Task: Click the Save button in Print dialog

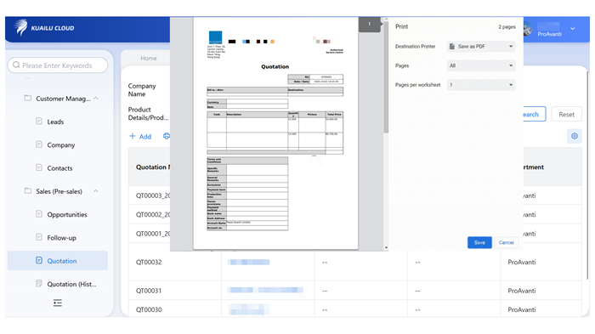Action: coord(479,242)
